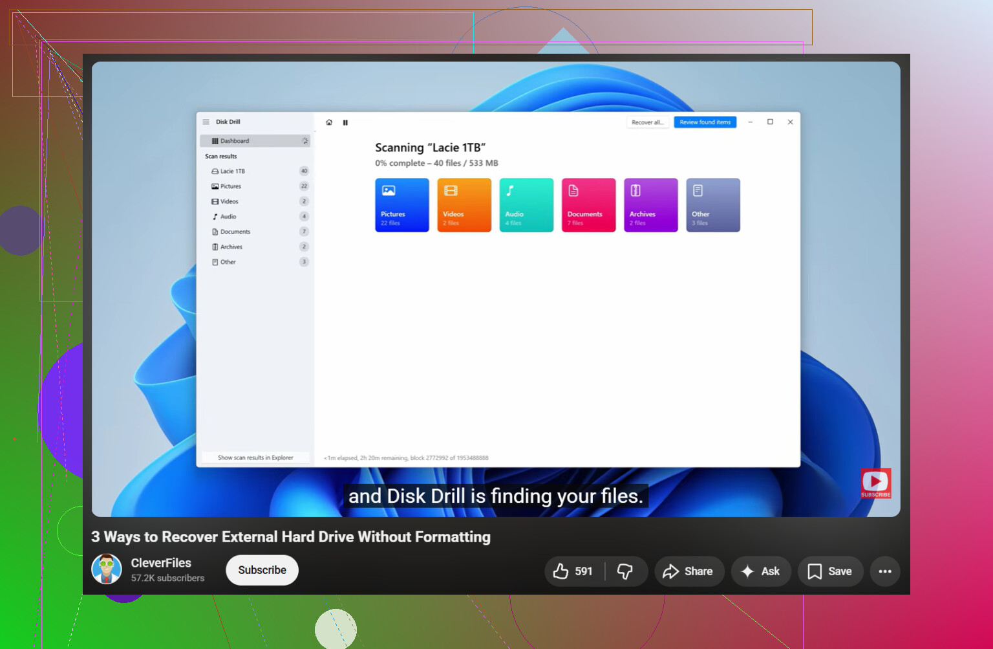Click the Scanning "Lacie 1TB" heading
This screenshot has width=993, height=649.
tap(430, 148)
